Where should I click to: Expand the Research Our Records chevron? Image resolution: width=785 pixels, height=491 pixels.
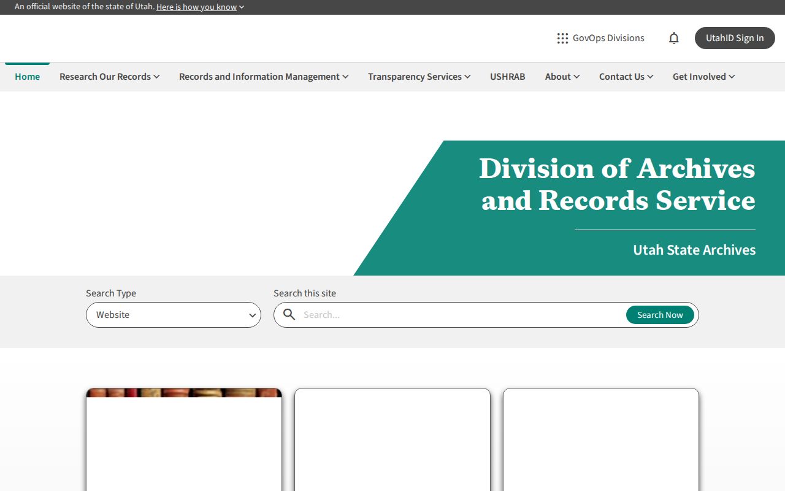coord(156,77)
